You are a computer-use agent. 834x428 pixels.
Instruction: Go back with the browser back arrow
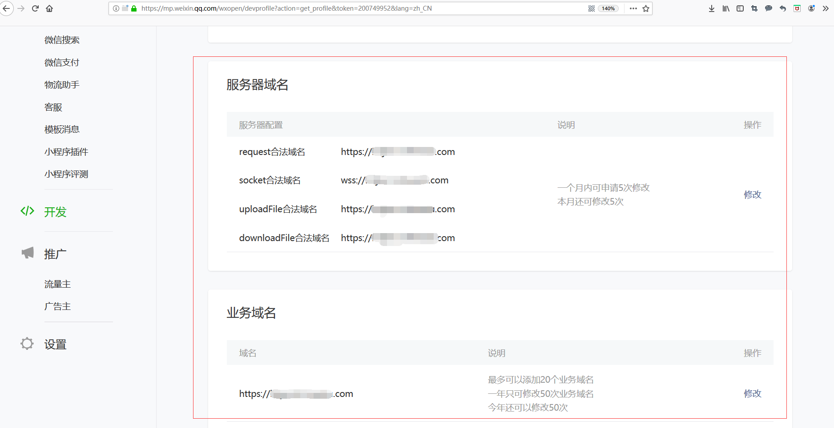6,8
